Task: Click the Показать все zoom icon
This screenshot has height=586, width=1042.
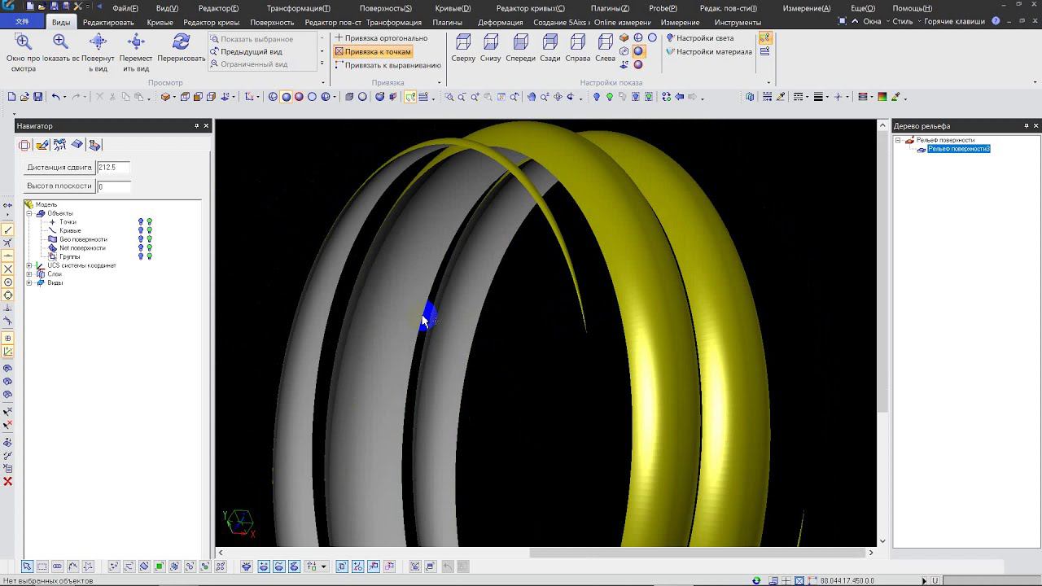Action: (x=61, y=42)
